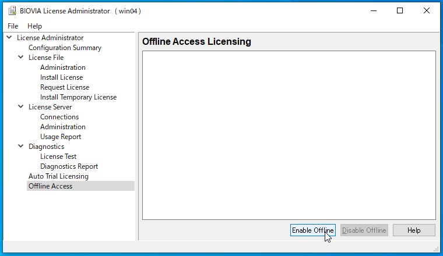Click the Enable Offline button
This screenshot has height=256, width=443.
pyautogui.click(x=313, y=230)
